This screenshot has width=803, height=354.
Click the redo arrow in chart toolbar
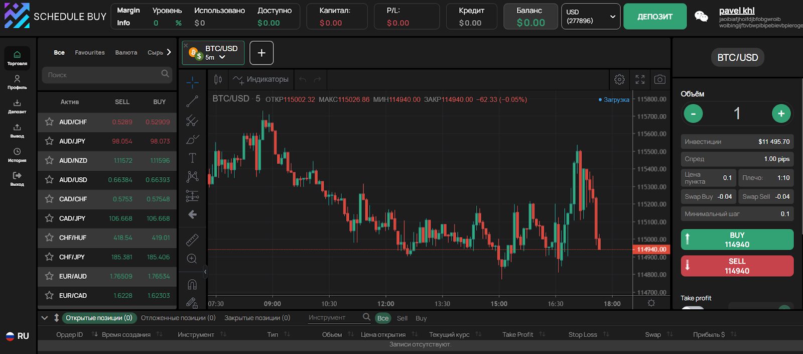[317, 79]
